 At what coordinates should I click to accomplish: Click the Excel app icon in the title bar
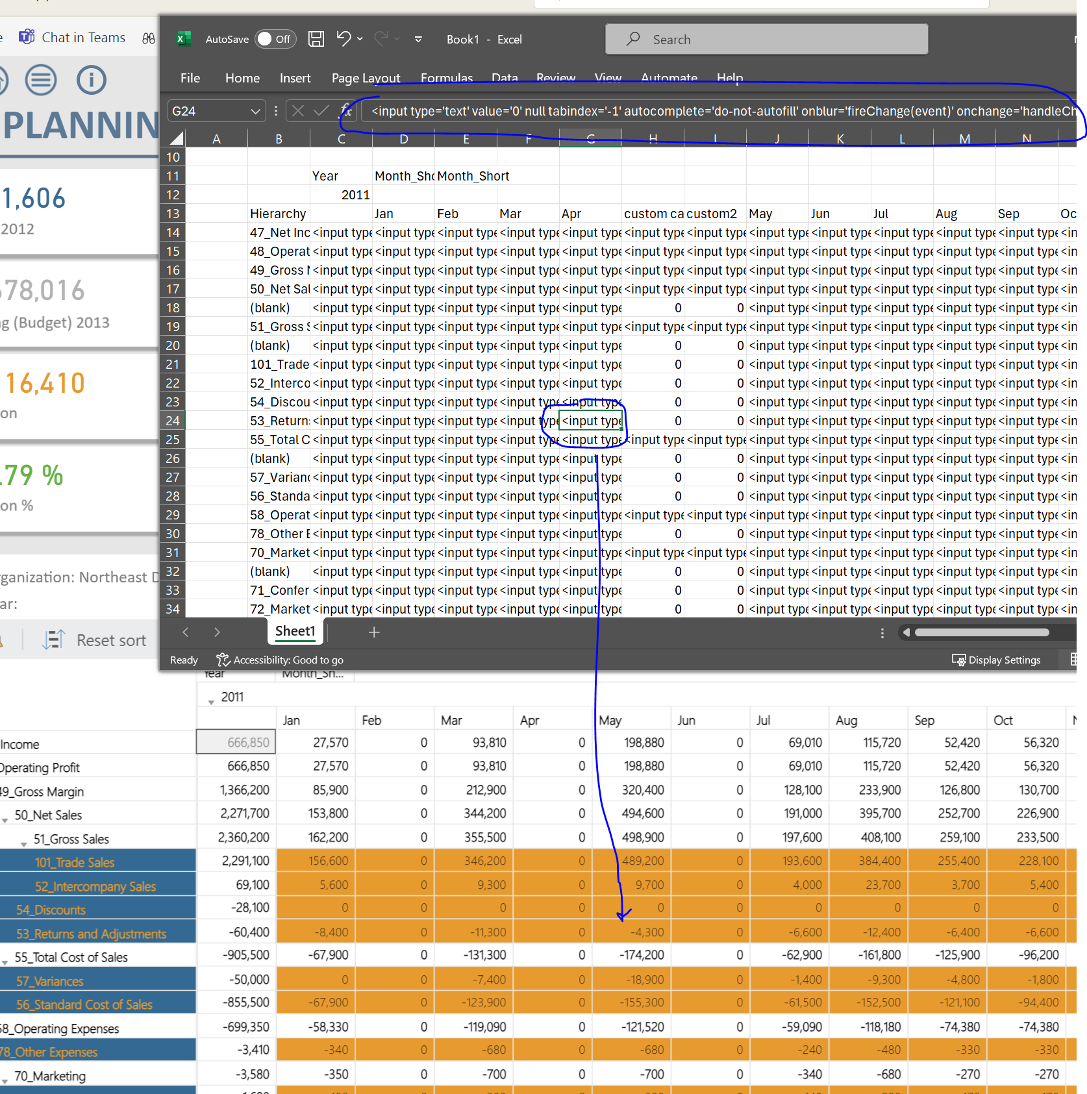point(182,39)
